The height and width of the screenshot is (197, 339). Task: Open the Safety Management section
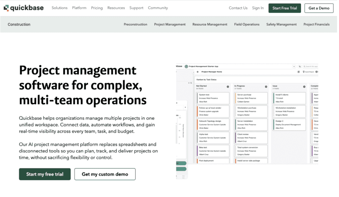point(281,24)
